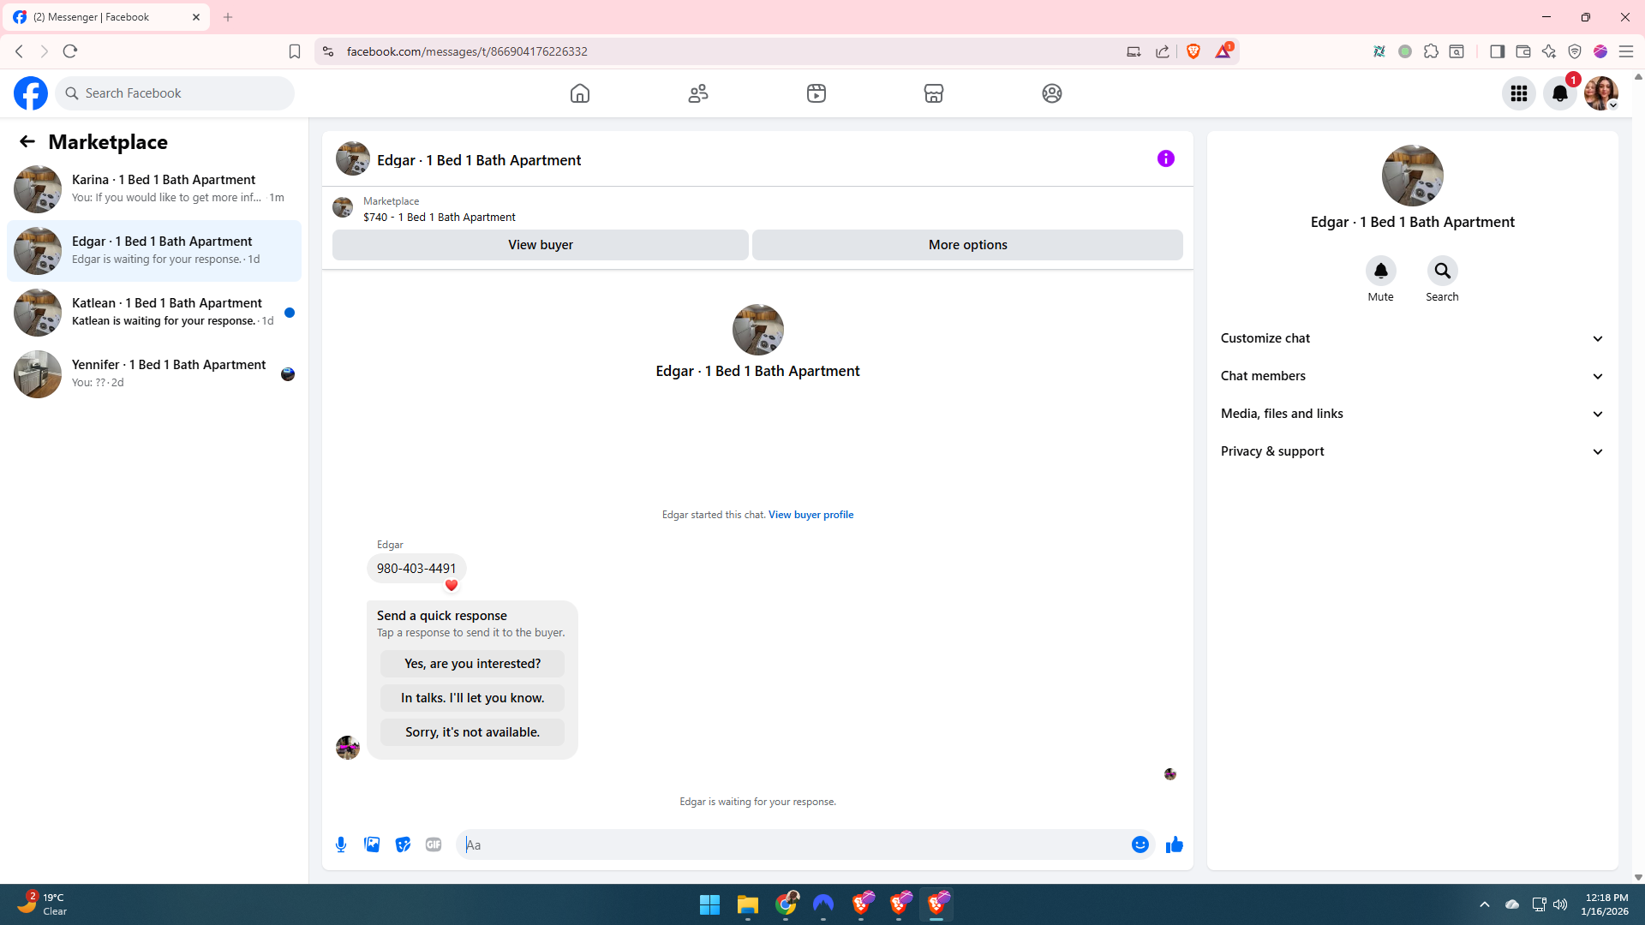Image resolution: width=1645 pixels, height=925 pixels.
Task: Toggle Brave Shields icon in address bar
Action: tap(1193, 51)
